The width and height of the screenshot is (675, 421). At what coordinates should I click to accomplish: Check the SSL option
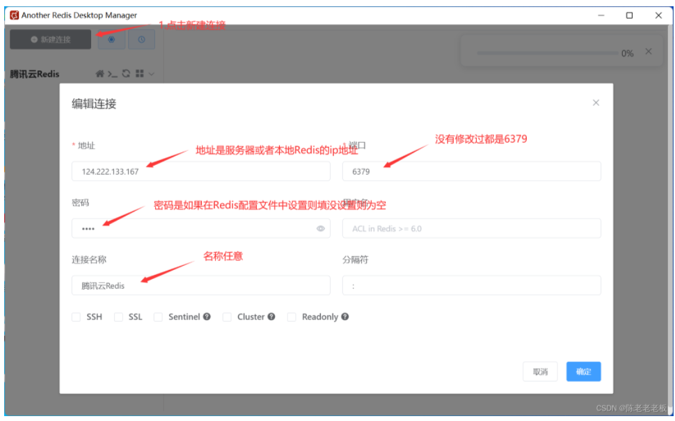(116, 317)
